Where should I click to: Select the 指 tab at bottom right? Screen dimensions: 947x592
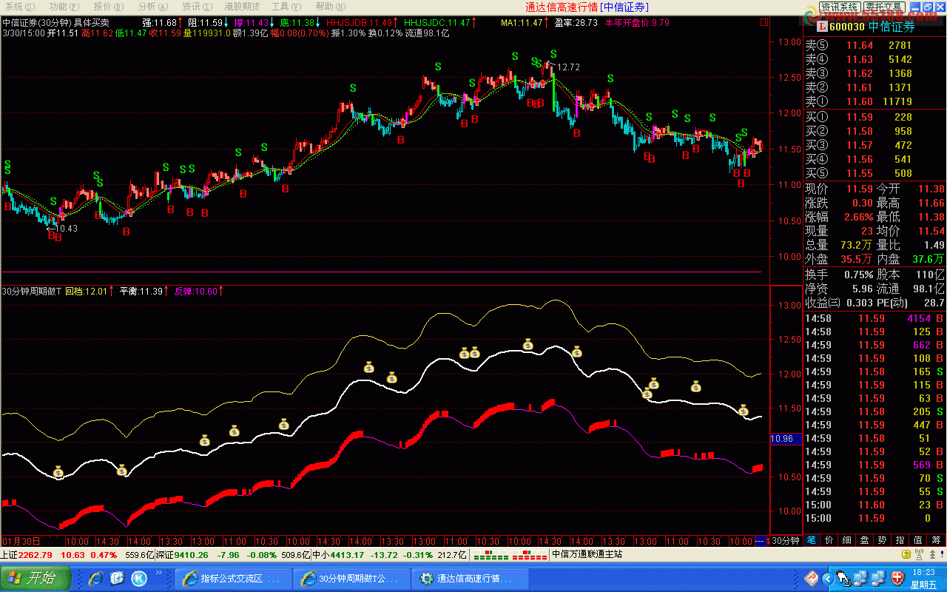(x=900, y=540)
